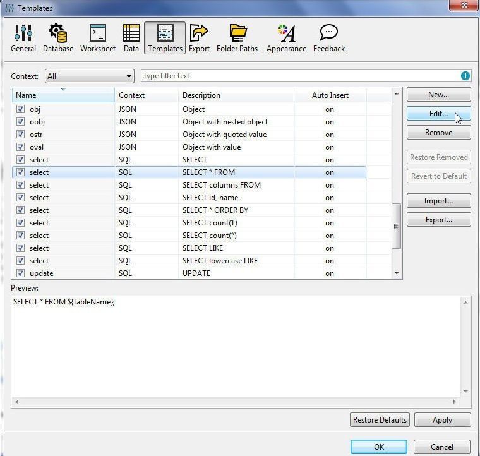Toggle checkbox for SELECT columns FROM template
This screenshot has height=456, width=480.
[x=20, y=185]
